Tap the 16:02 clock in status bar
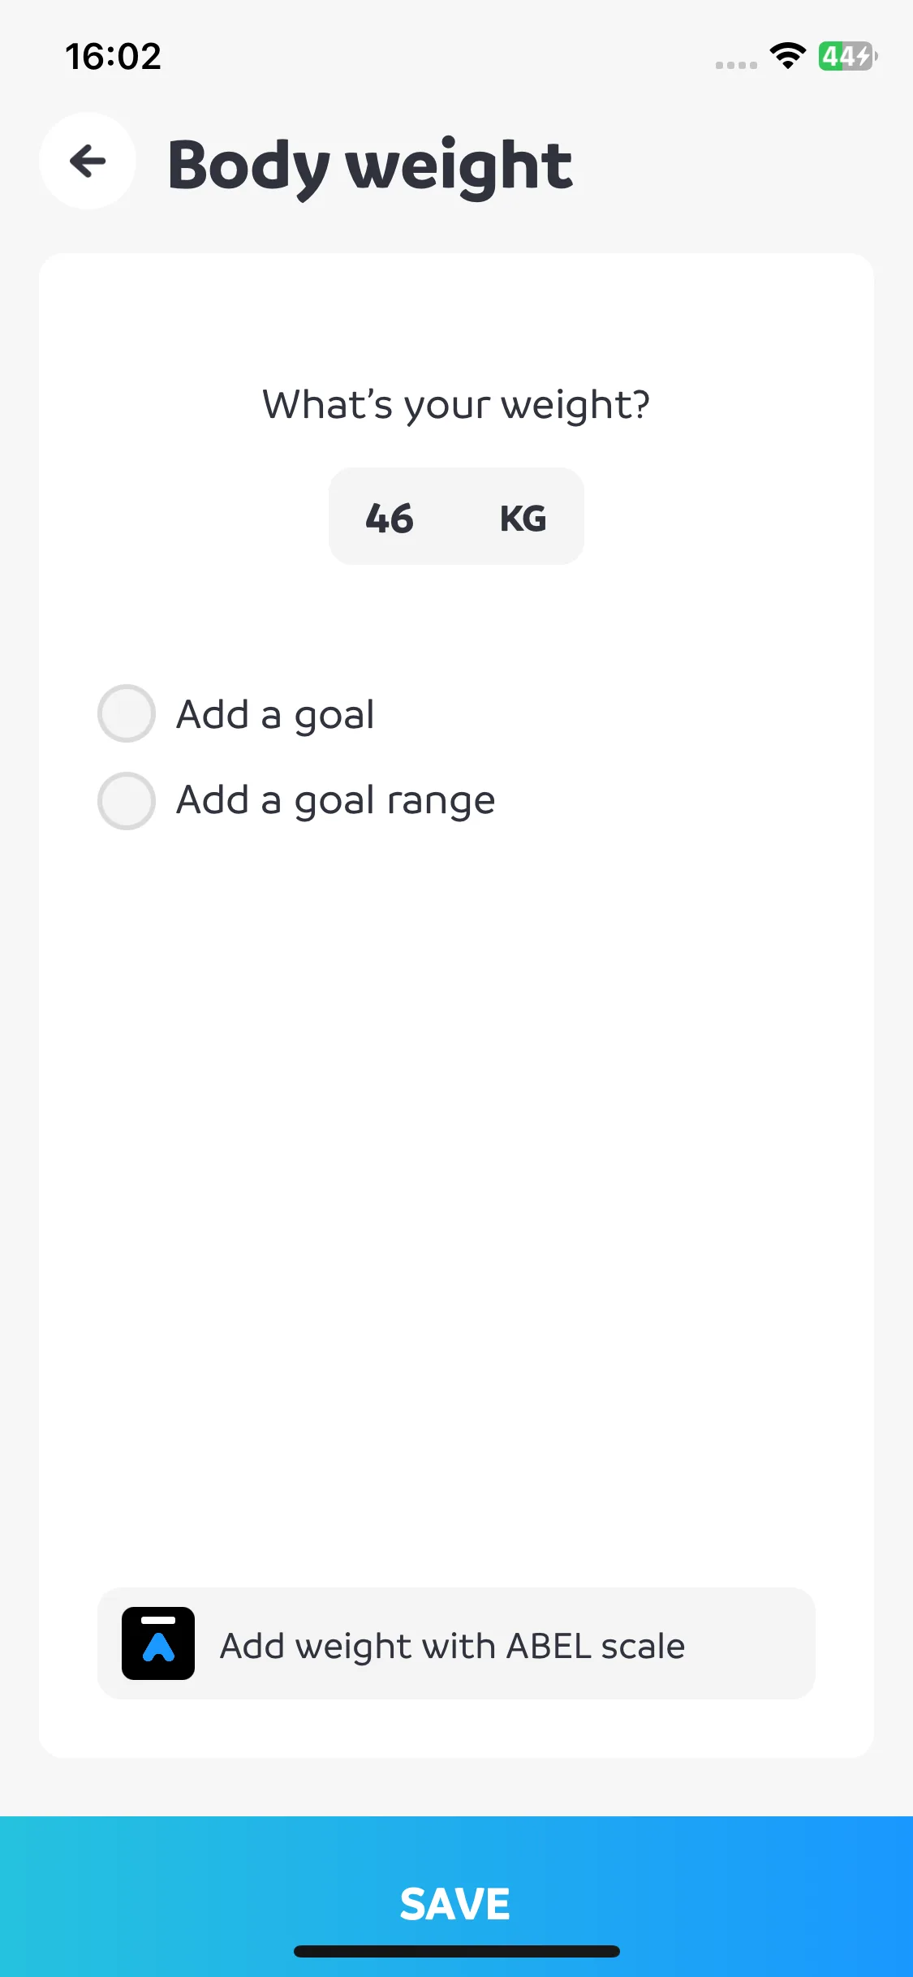913x1977 pixels. click(x=114, y=56)
